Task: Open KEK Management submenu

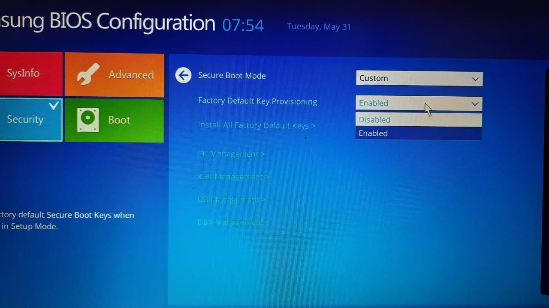Action: (233, 176)
